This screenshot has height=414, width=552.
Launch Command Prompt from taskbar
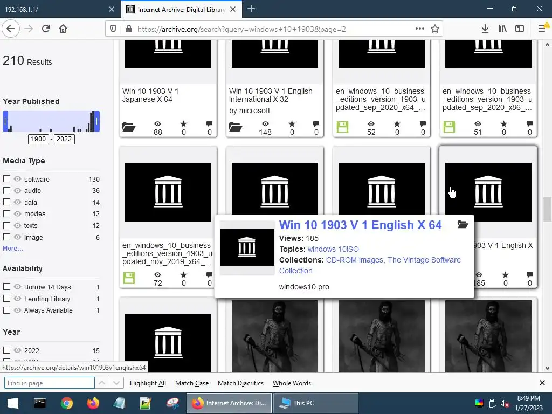pyautogui.click(x=40, y=403)
